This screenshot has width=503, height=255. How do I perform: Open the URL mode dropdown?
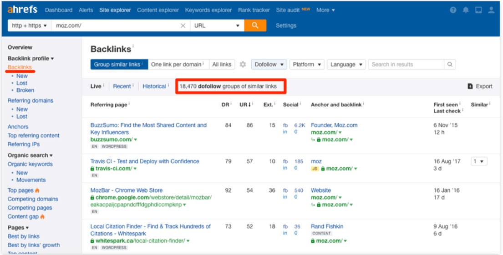(217, 25)
